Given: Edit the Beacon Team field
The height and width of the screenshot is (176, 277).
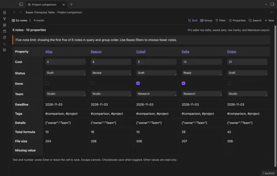Looking at the screenshot, I should pos(111,94).
